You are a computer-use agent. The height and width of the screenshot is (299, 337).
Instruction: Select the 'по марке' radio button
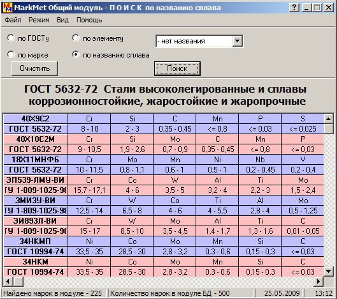pos(11,54)
